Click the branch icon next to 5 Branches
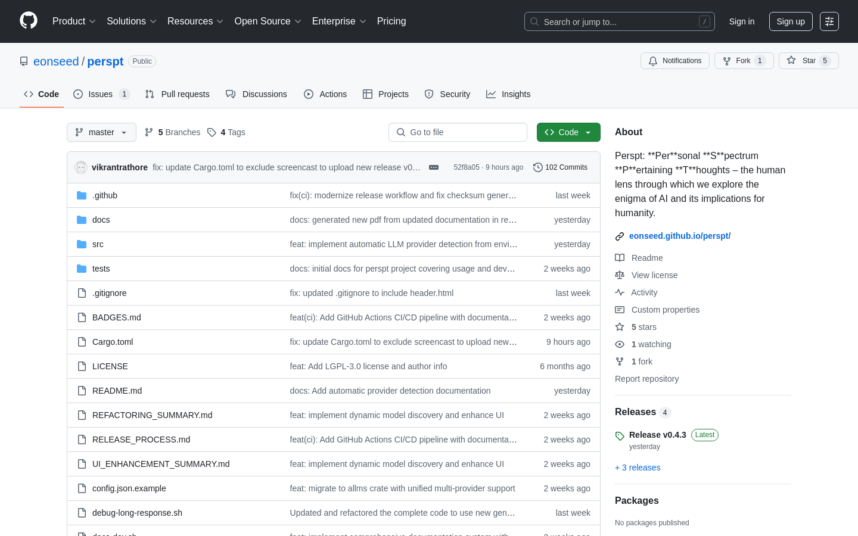858x536 pixels. (149, 132)
